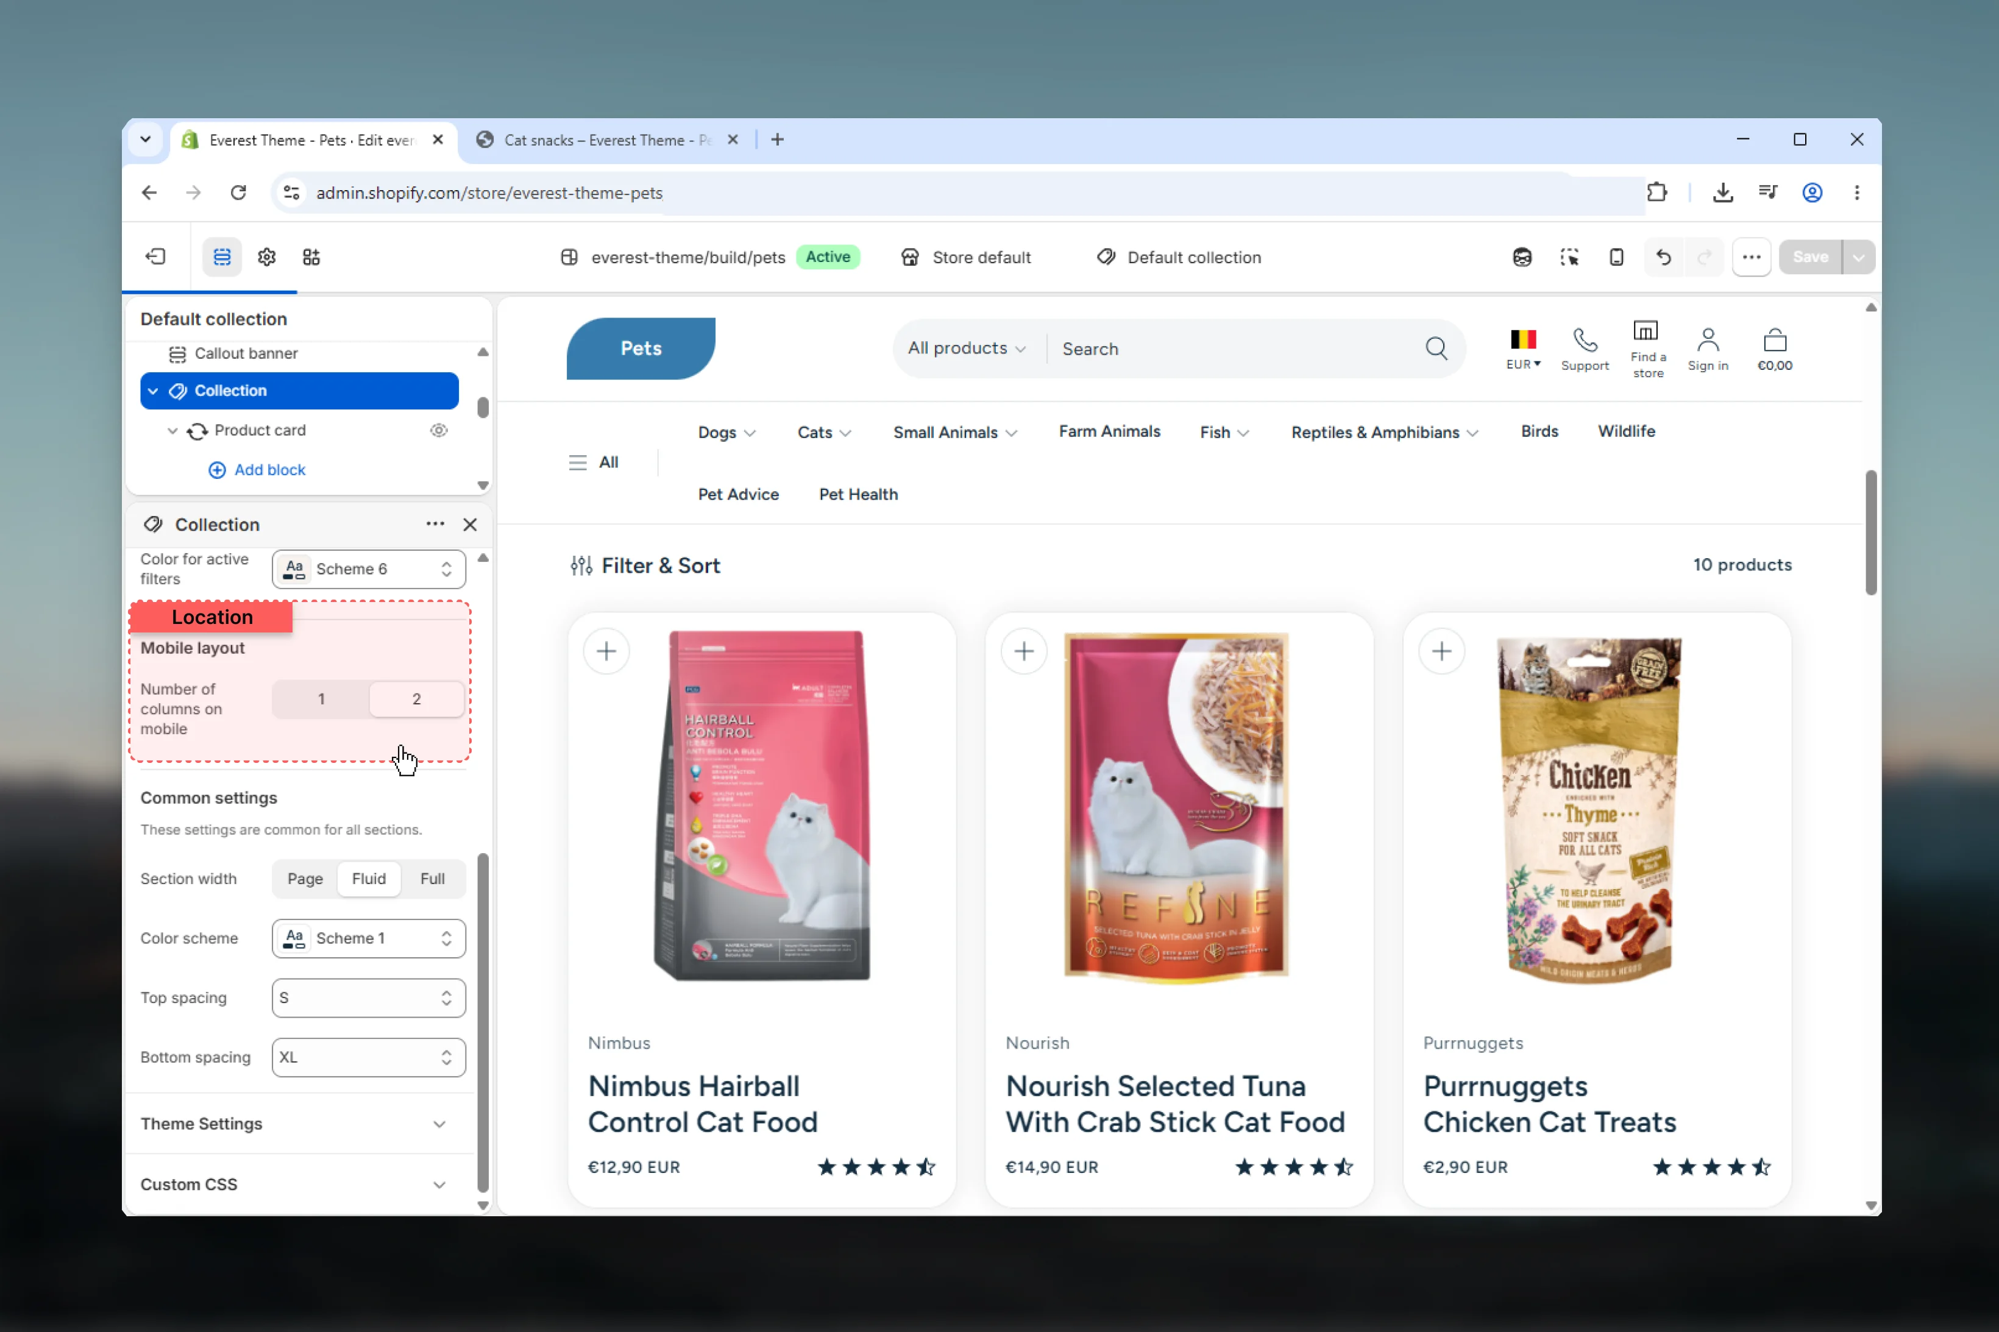Open theme settings gear icon
Image resolution: width=1999 pixels, height=1332 pixels.
(x=267, y=257)
